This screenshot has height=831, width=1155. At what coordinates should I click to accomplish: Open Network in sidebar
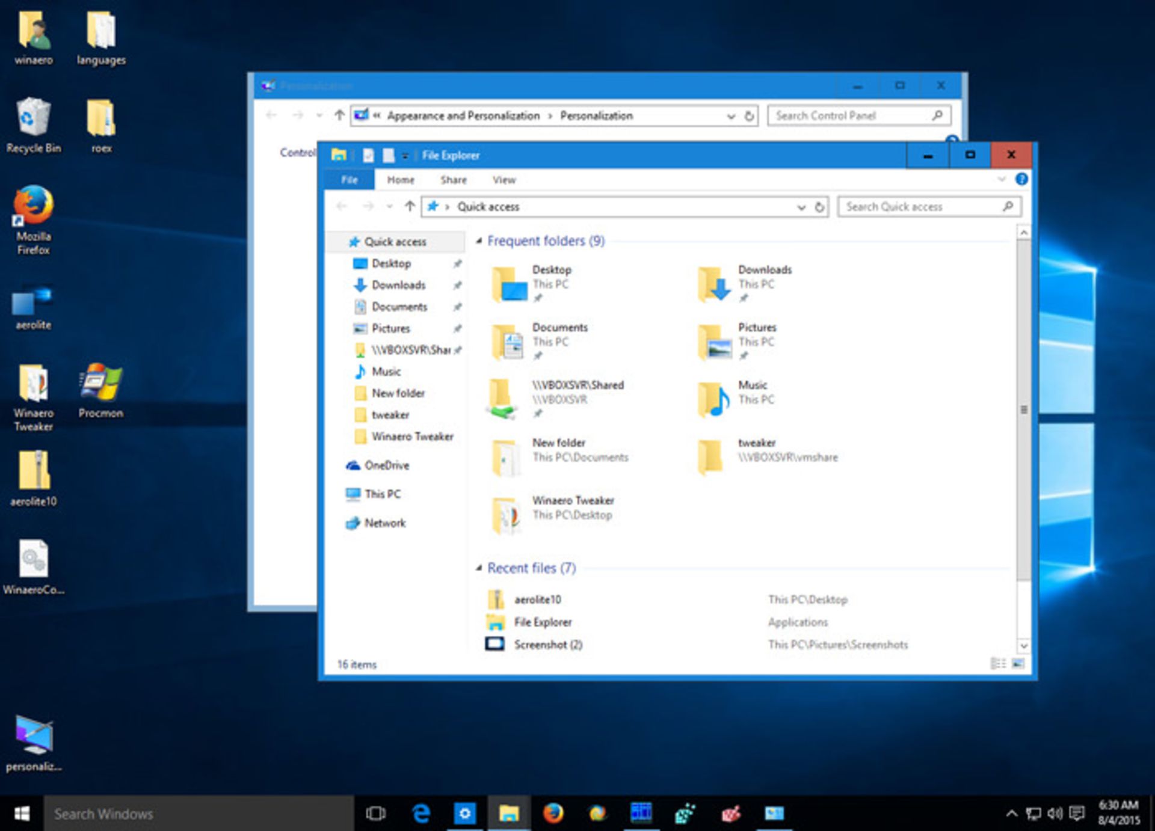pos(386,522)
